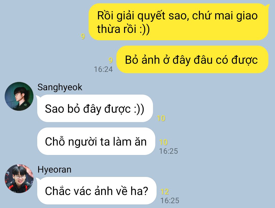Select the 'Rồi giải quyết sao' yellow message
Viewport: 275px width, 208px height.
[178, 22]
